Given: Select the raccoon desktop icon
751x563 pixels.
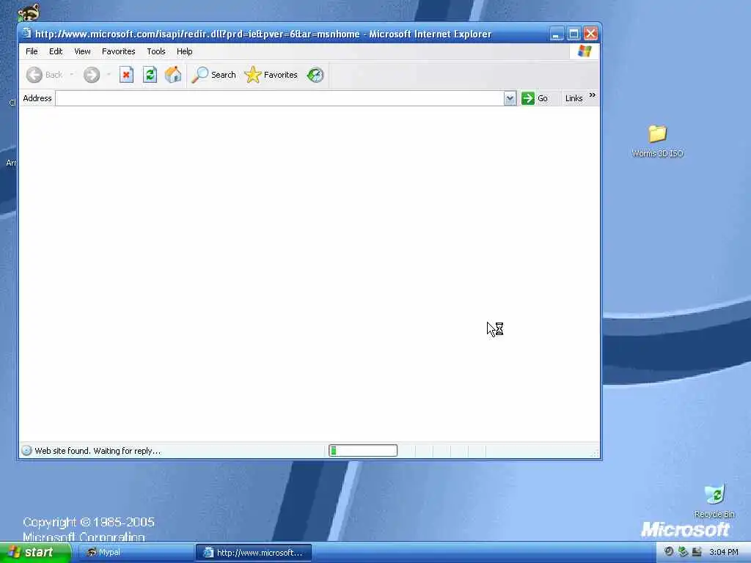Looking at the screenshot, I should pos(29,12).
